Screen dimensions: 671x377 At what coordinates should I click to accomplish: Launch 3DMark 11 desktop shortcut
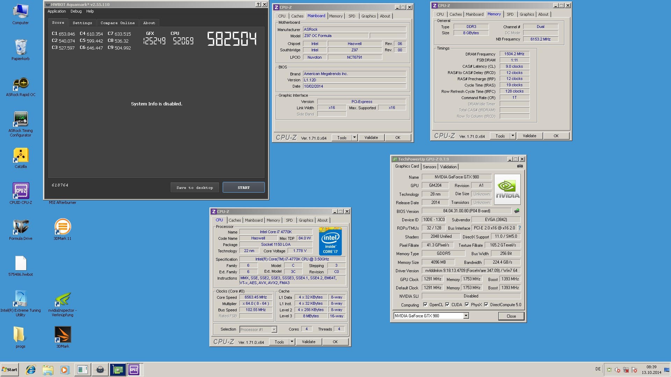[63, 230]
